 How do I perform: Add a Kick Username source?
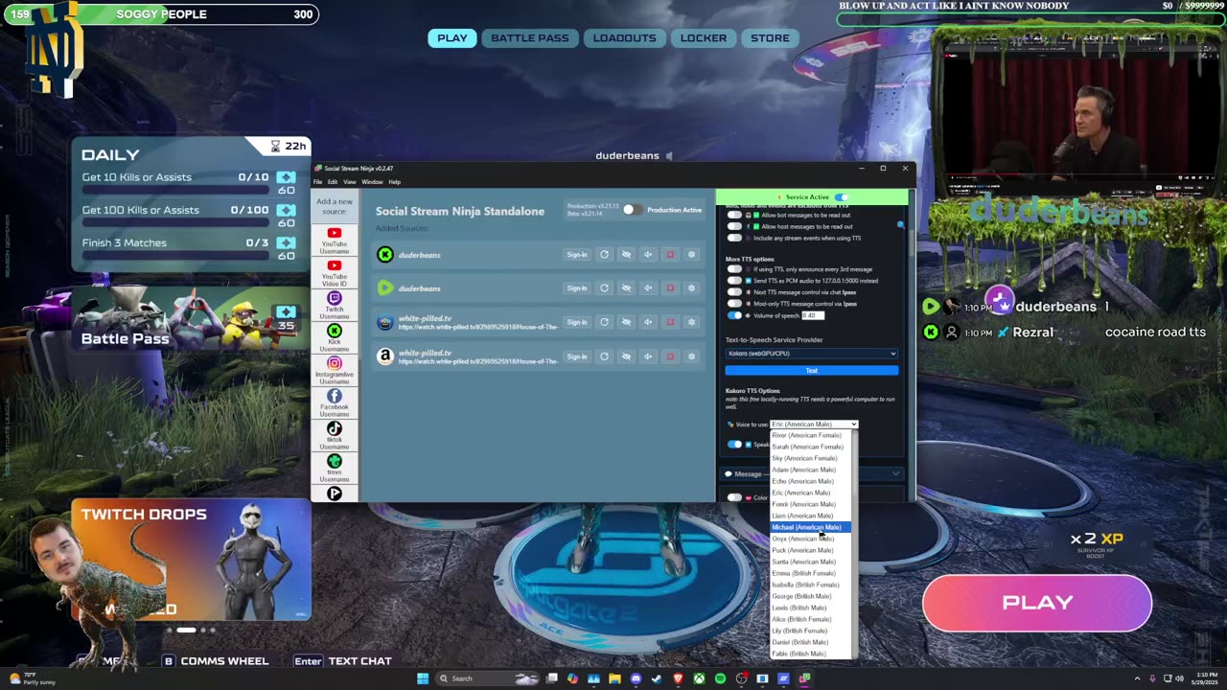(x=334, y=338)
